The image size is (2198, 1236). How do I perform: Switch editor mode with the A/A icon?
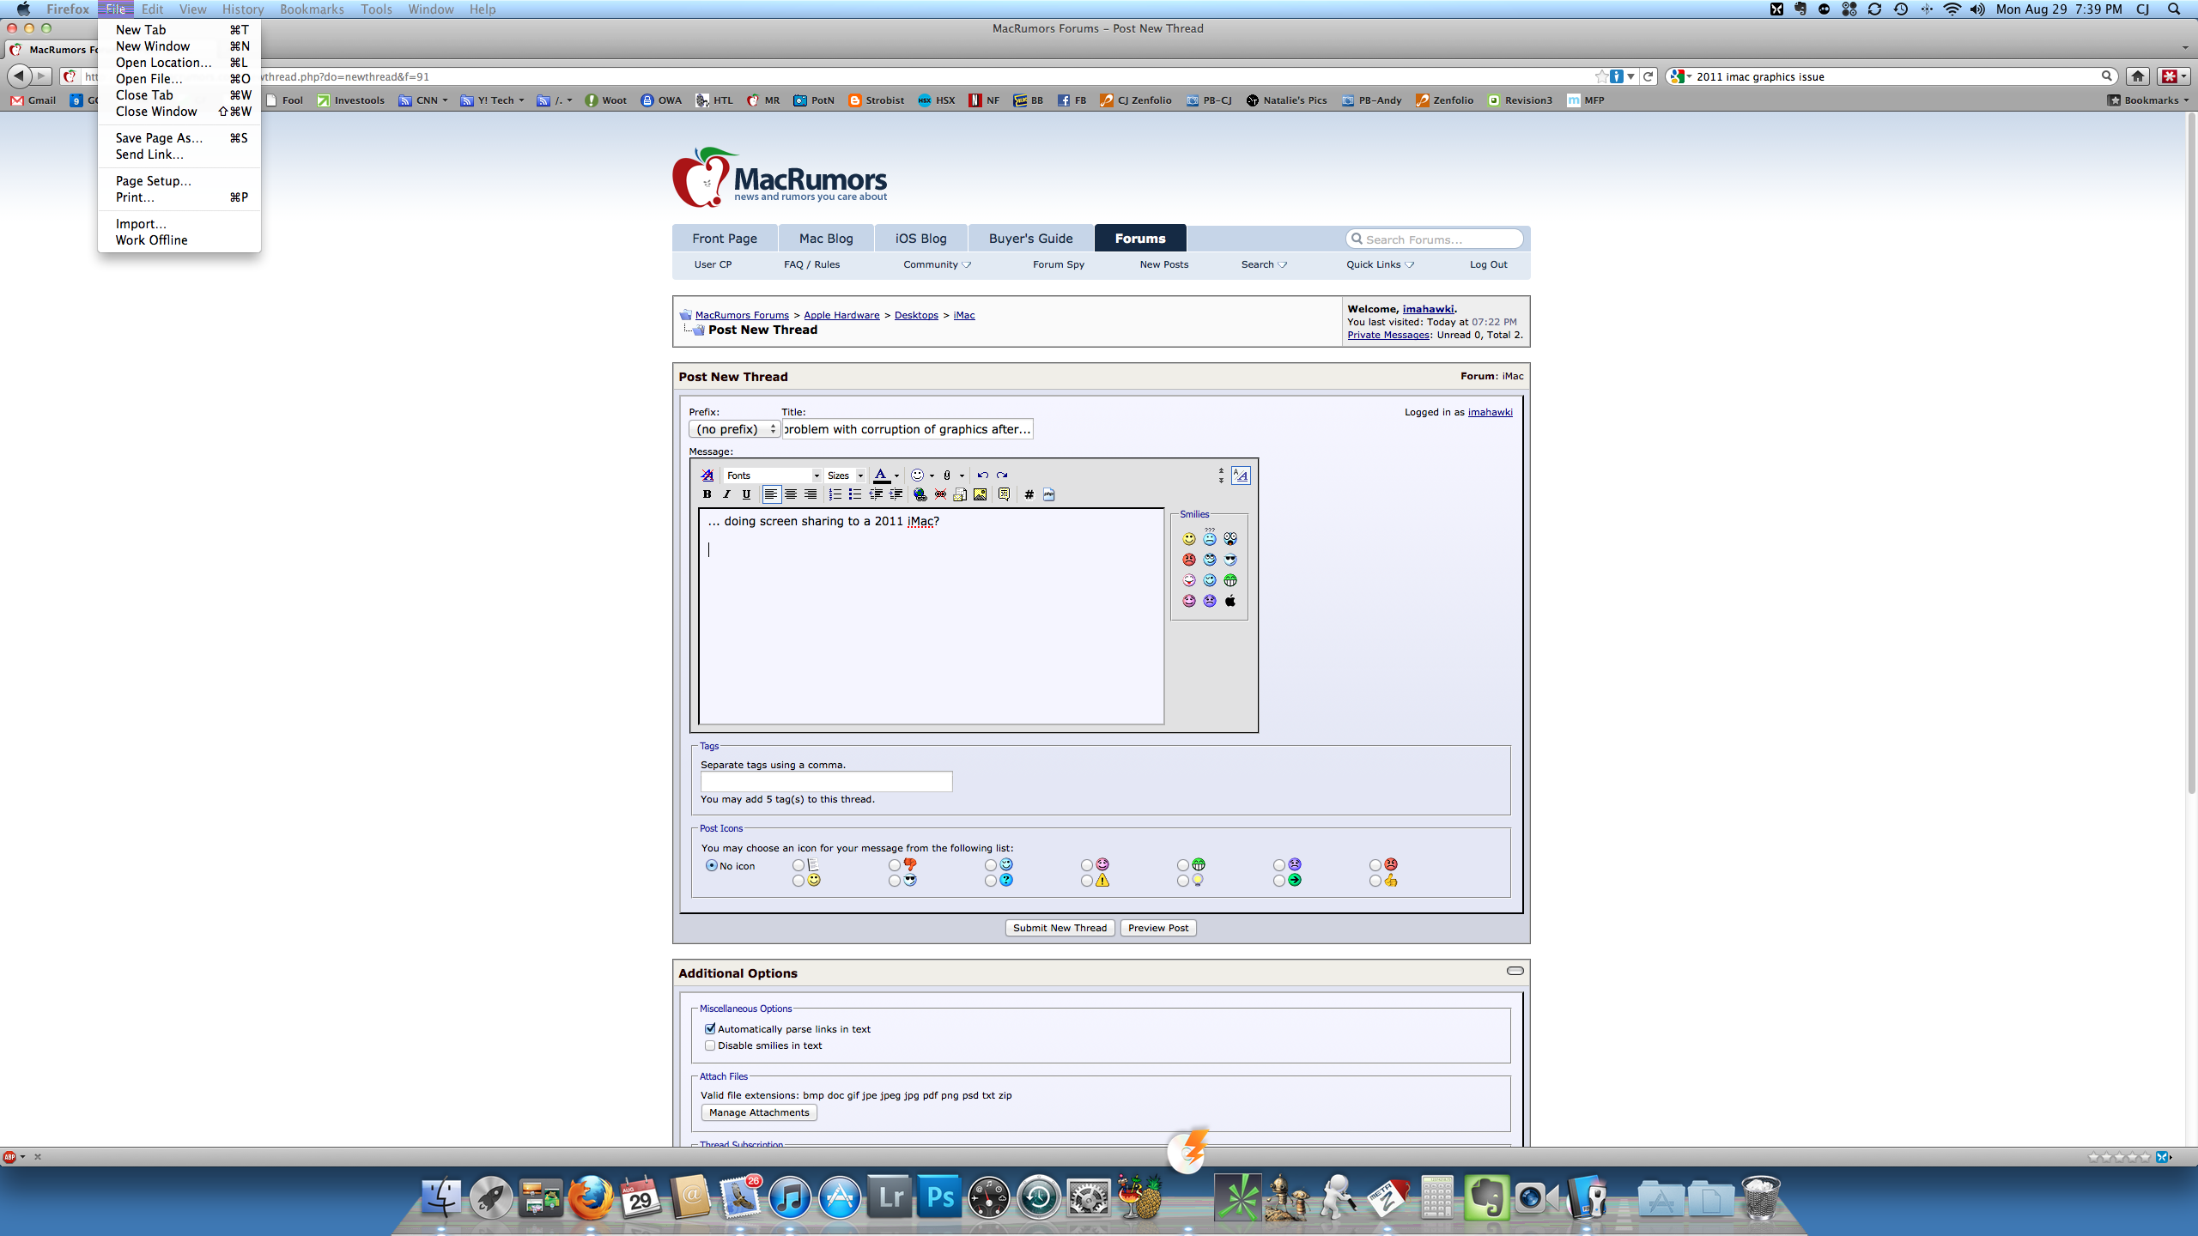click(x=1241, y=475)
